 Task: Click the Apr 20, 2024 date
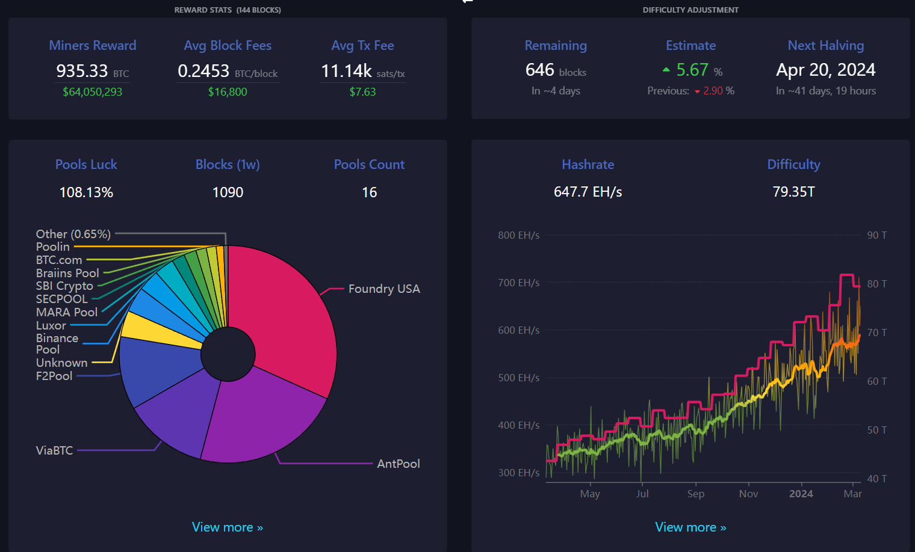pyautogui.click(x=826, y=70)
